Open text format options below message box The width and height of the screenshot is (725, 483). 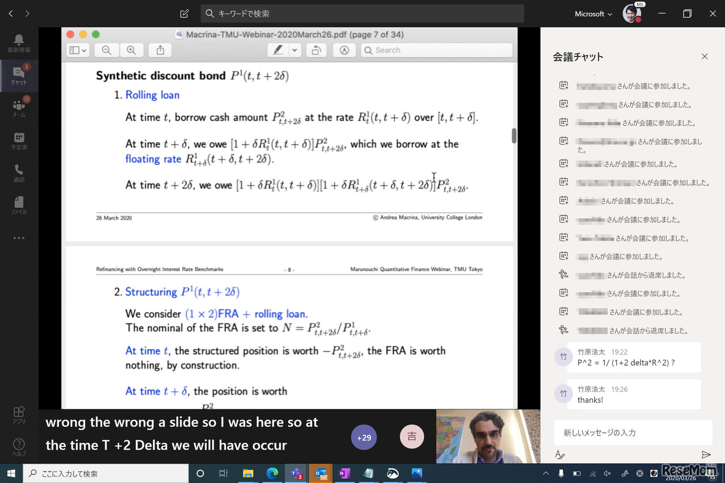[560, 455]
